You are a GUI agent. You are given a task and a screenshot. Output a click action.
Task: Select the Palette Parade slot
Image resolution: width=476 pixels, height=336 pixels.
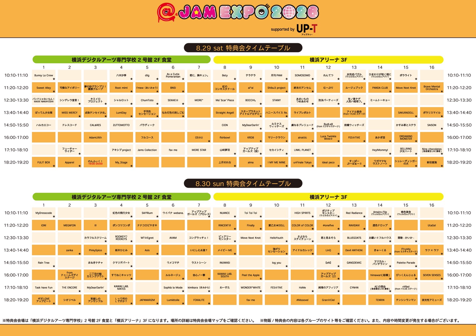pos(406,263)
